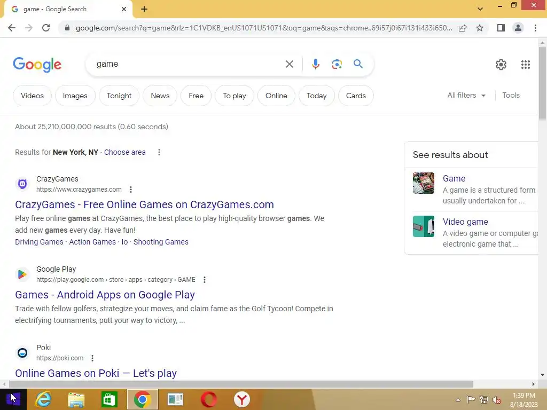Open Chrome three-dot menu
The height and width of the screenshot is (410, 547).
coord(535,28)
